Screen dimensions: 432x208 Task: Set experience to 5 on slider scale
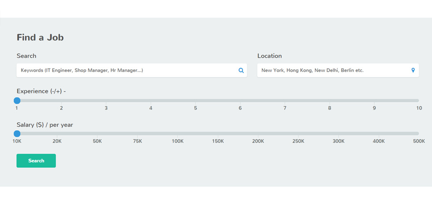[195, 108]
